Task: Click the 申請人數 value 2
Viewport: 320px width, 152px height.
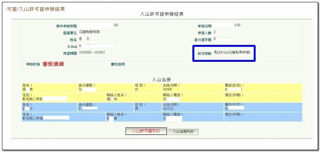Action: (215, 32)
